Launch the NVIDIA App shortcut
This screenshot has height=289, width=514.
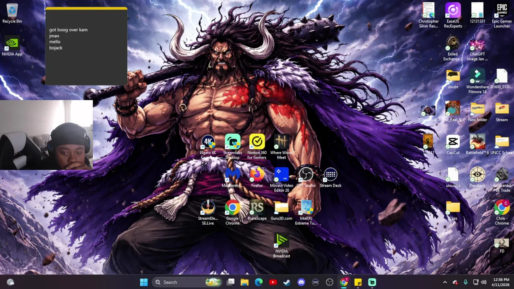pos(12,47)
